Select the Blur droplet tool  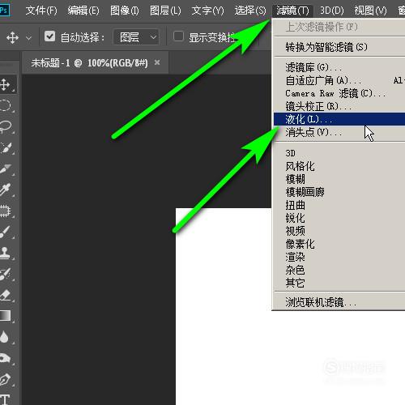click(x=5, y=337)
